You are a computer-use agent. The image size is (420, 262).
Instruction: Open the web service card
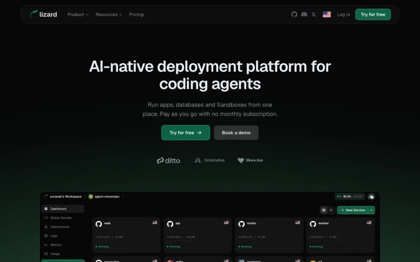pos(126,235)
